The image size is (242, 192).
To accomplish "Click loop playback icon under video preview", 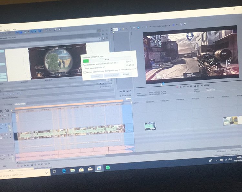I will pyautogui.click(x=181, y=87).
